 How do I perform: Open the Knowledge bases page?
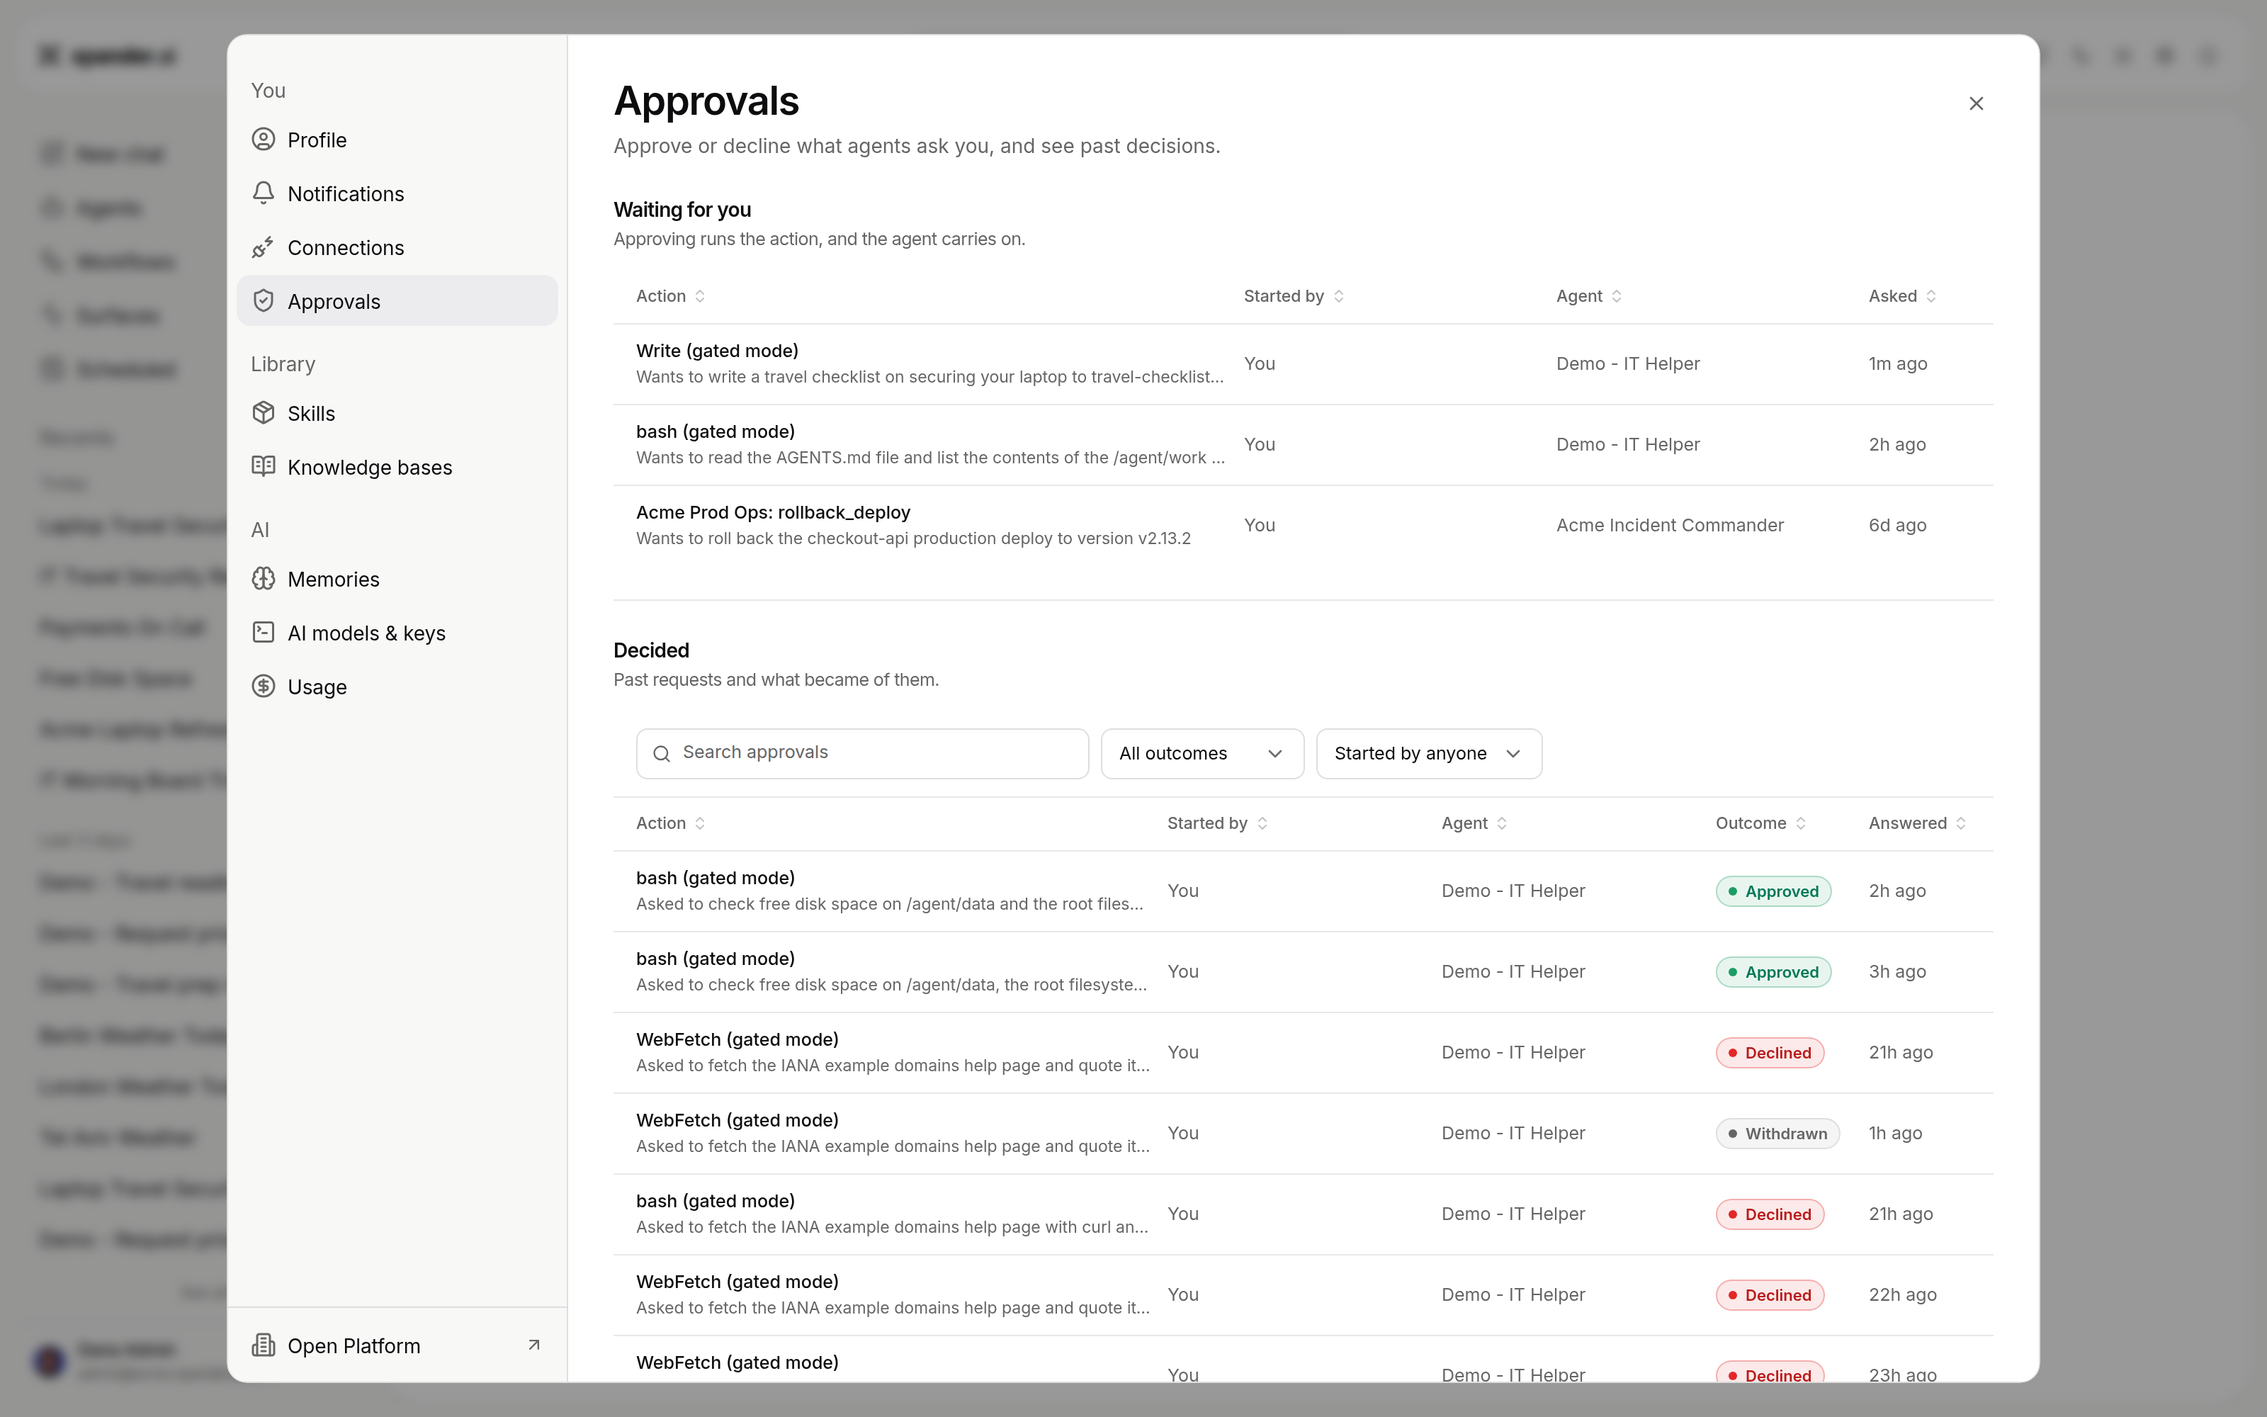[397, 468]
